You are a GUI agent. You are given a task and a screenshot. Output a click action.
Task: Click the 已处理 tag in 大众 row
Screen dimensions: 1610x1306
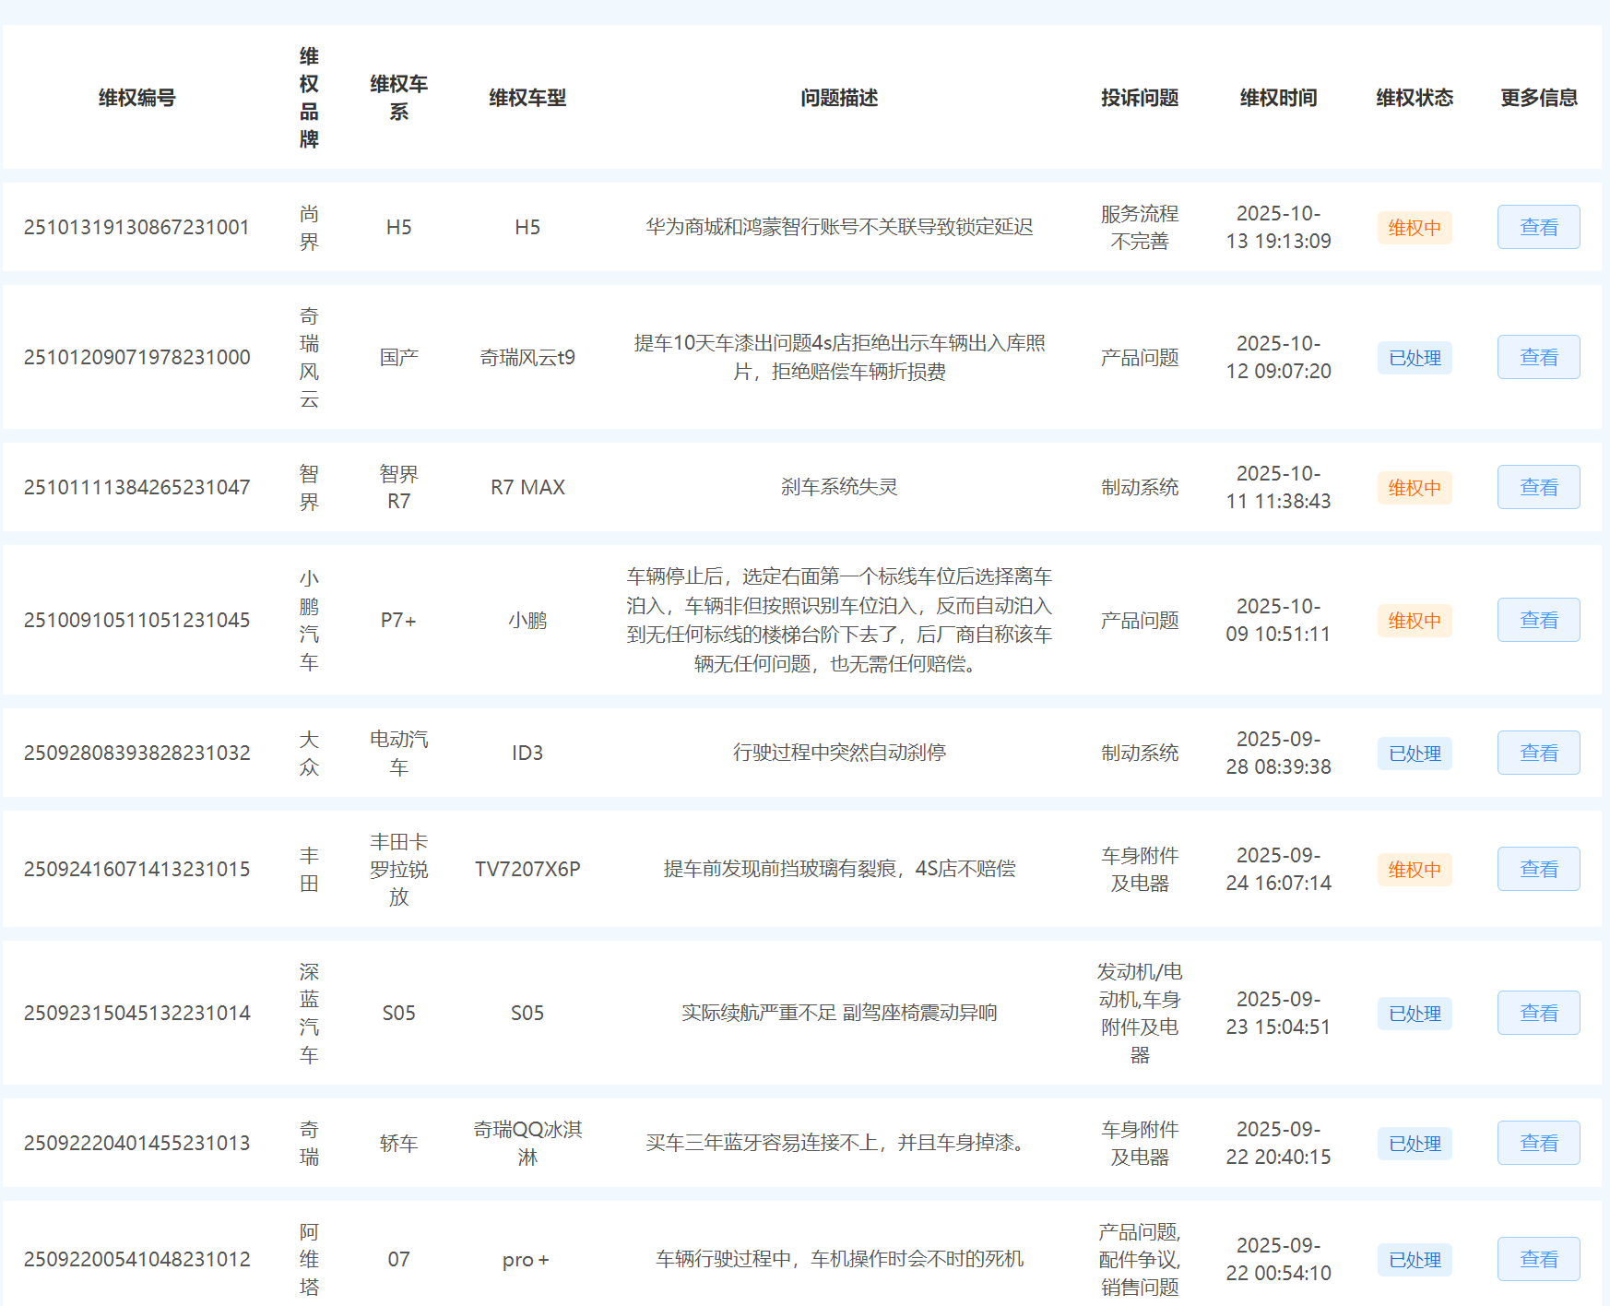point(1415,754)
